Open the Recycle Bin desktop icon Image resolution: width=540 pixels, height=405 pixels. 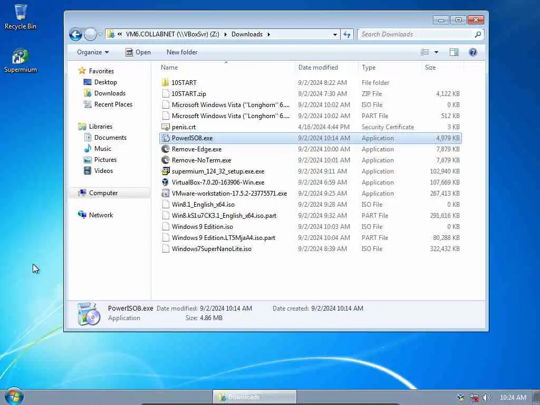coord(21,16)
